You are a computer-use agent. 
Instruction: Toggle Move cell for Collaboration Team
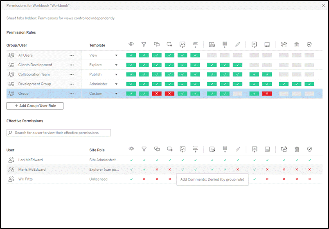tap(284, 74)
